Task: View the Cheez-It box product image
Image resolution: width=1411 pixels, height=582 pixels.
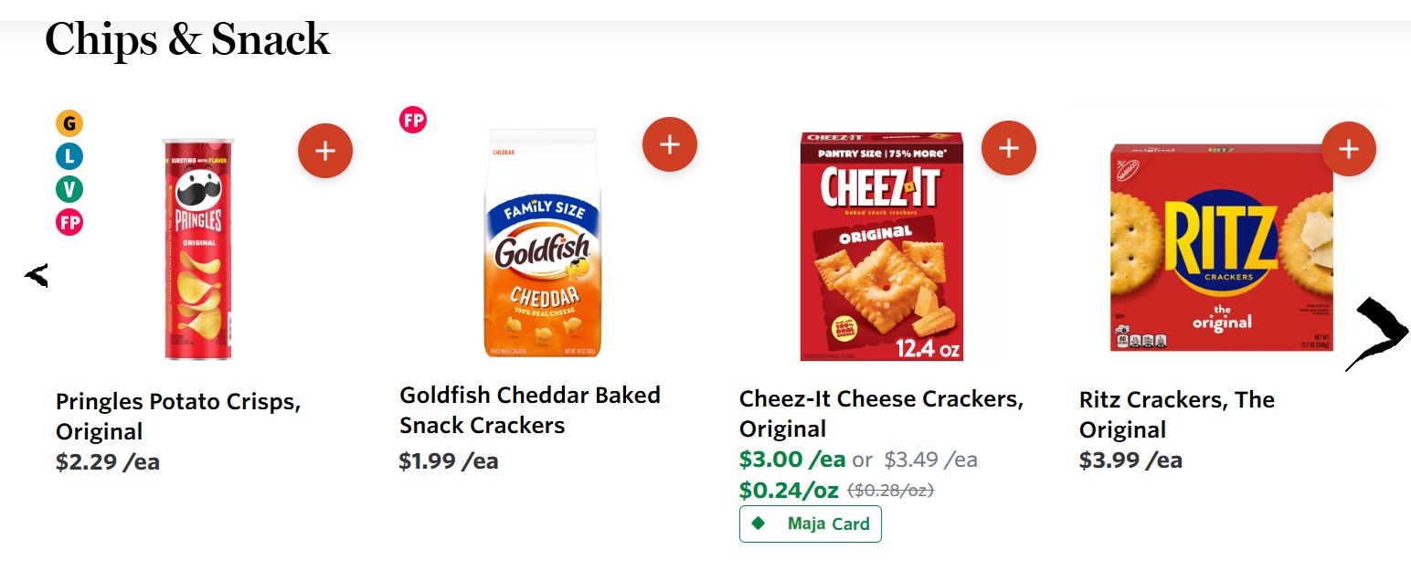Action: coord(882,247)
